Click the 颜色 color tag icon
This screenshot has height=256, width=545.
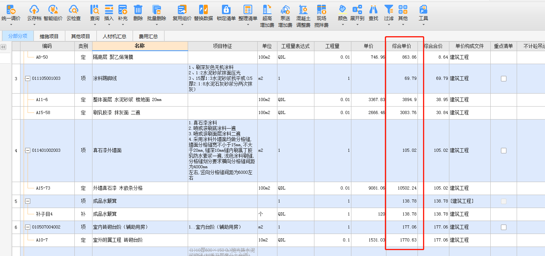[x=342, y=9]
